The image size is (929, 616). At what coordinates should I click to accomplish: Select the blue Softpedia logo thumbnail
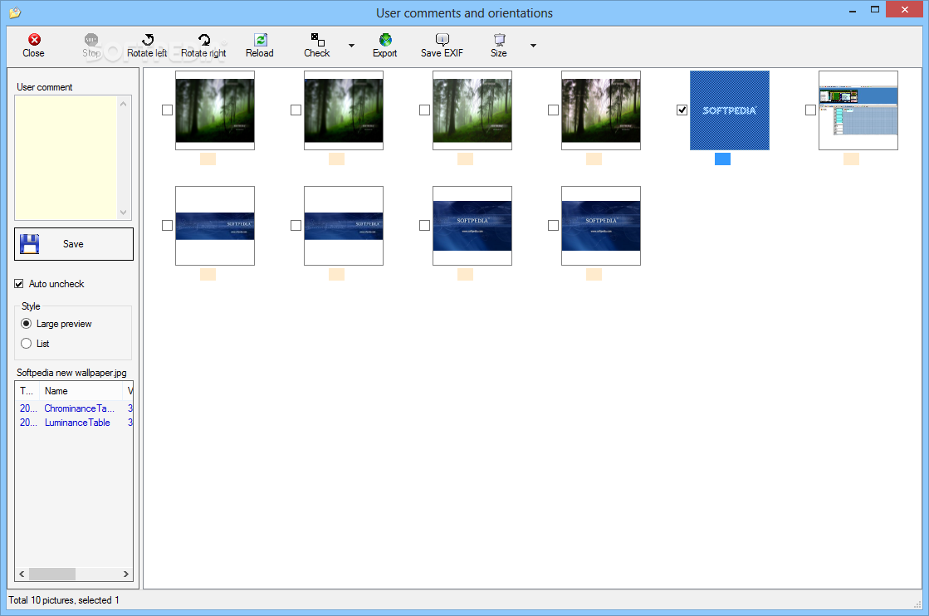730,110
